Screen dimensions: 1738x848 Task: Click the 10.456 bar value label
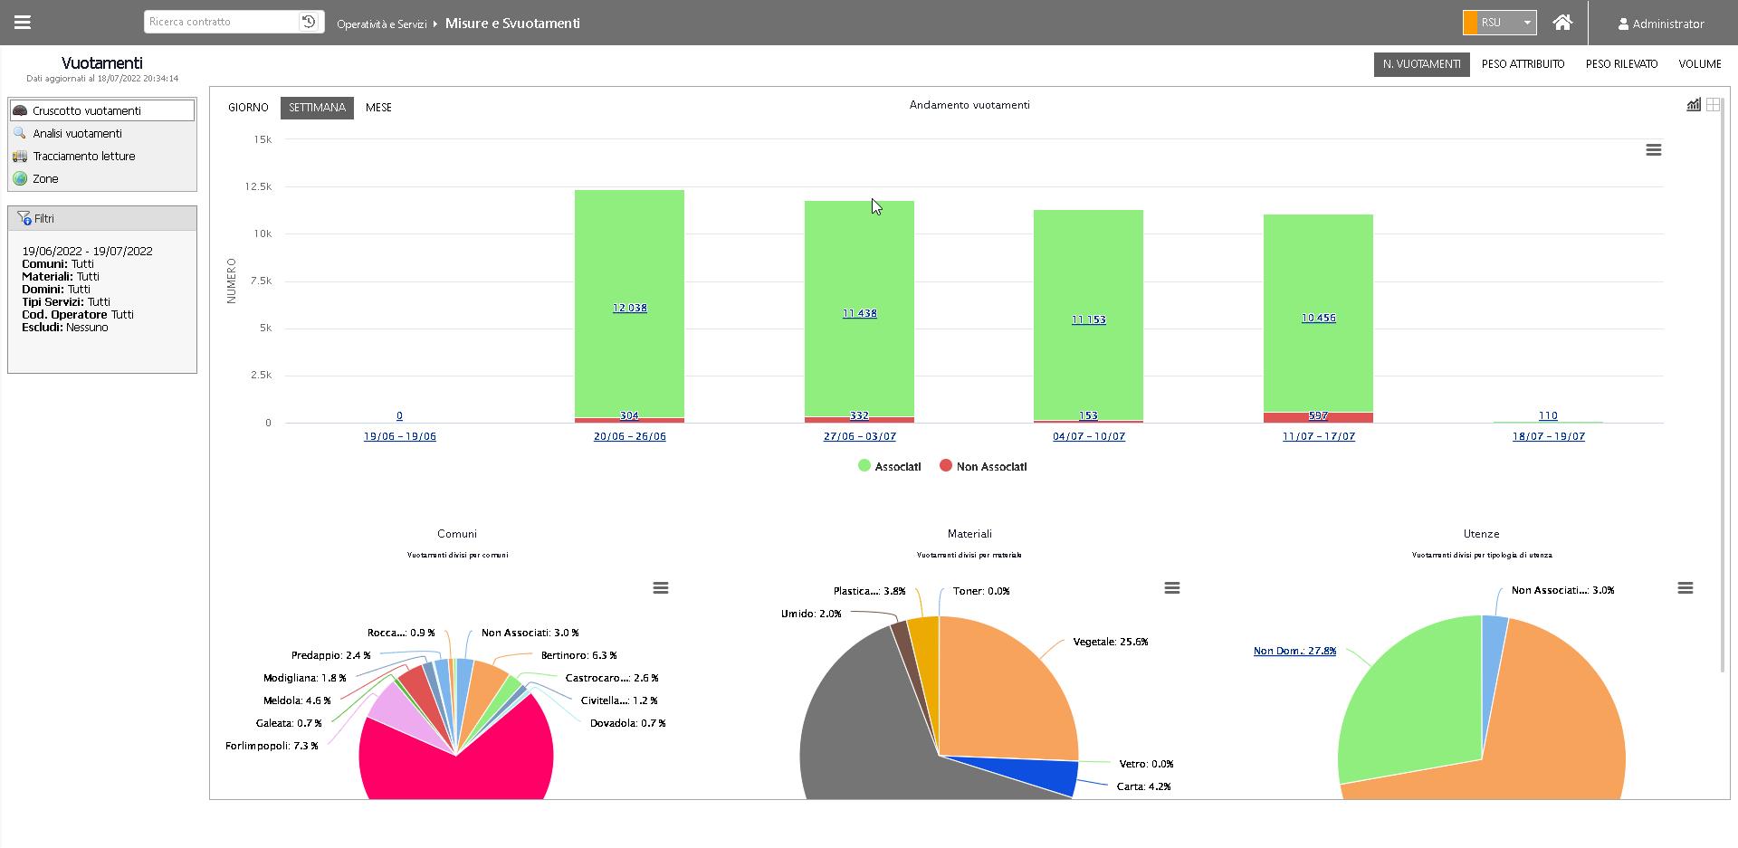pos(1318,318)
